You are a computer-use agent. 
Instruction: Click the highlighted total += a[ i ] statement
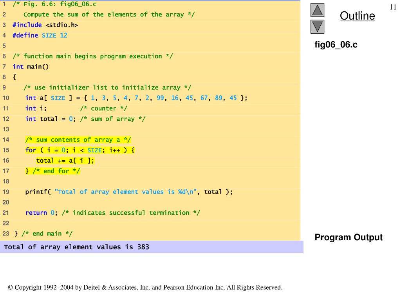point(65,161)
